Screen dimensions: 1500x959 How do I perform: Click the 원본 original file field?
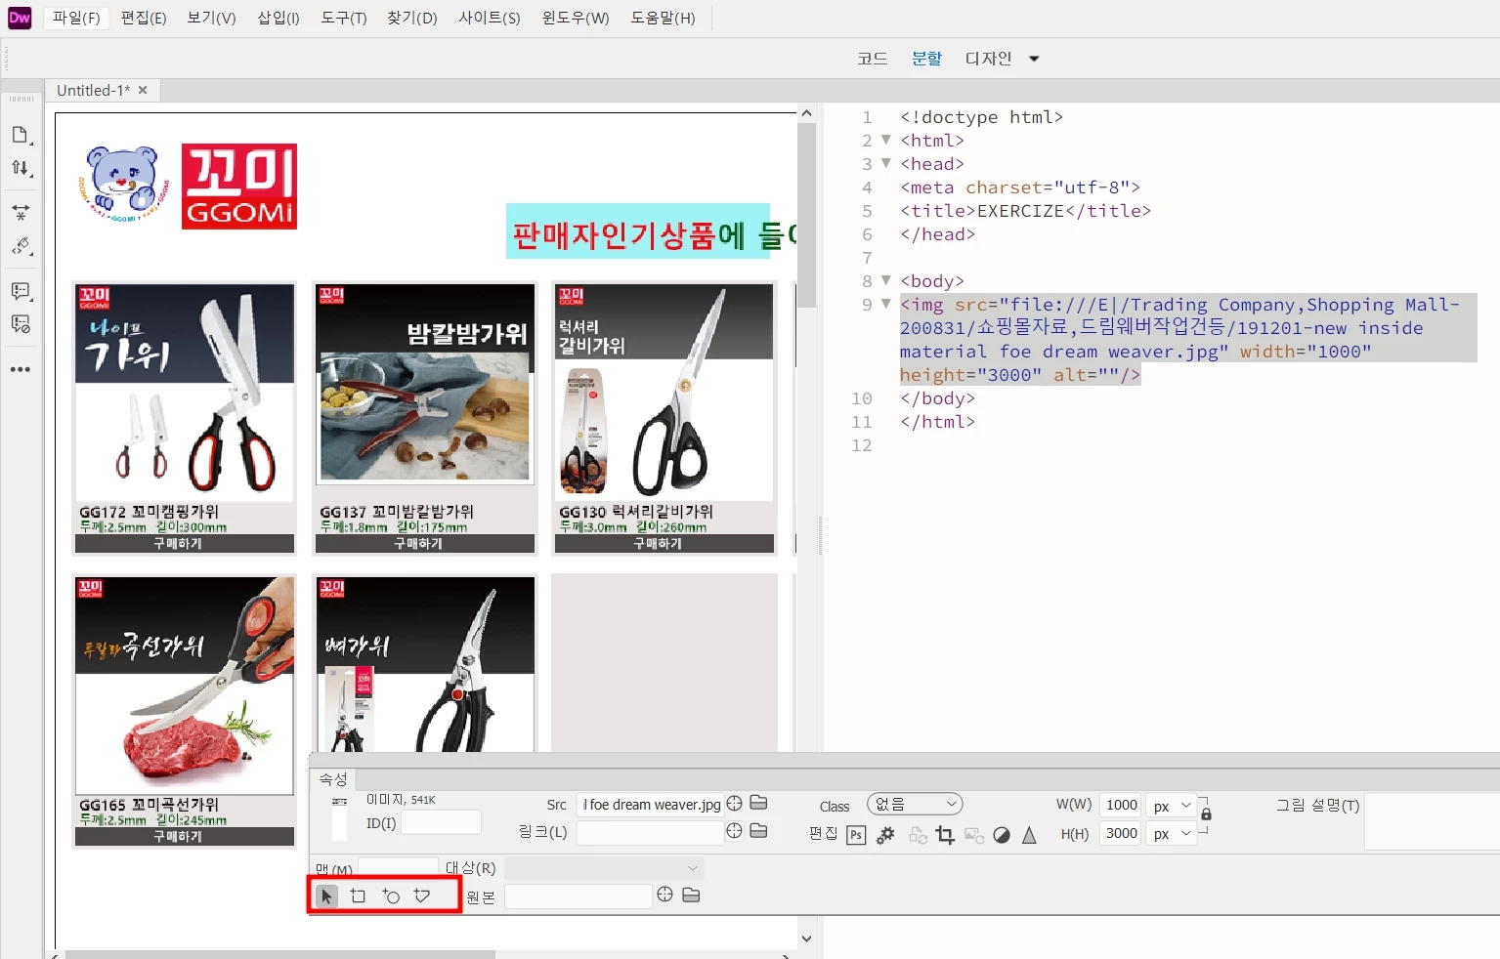pos(578,896)
